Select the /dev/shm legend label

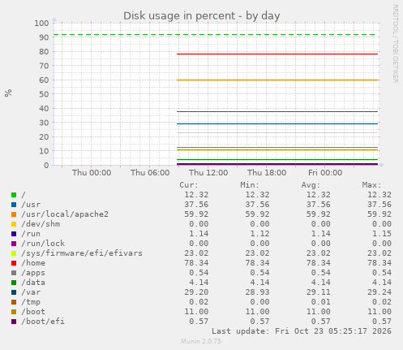(41, 224)
